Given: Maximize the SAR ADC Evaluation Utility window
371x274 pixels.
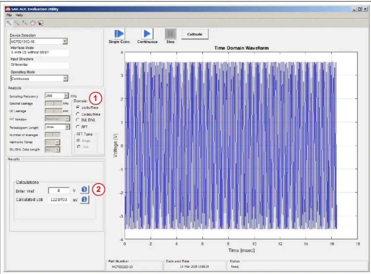Looking at the screenshot, I should point(360,9).
